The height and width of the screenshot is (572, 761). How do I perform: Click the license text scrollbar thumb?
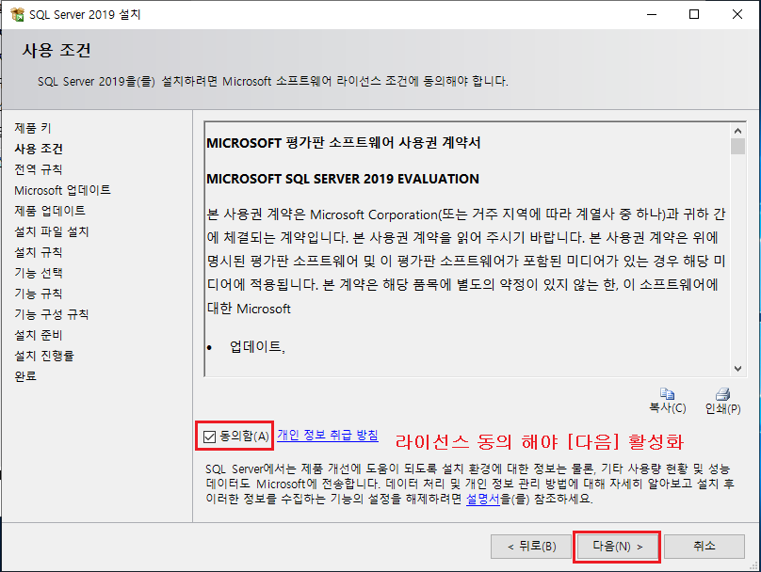click(737, 147)
